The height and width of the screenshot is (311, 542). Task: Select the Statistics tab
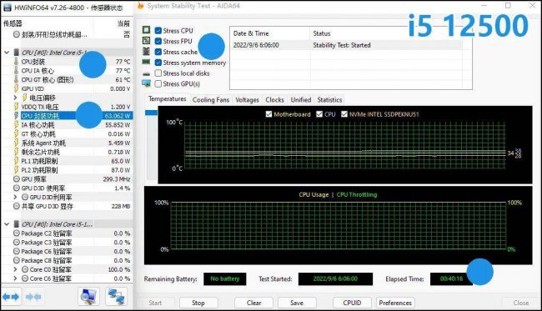pyautogui.click(x=329, y=100)
